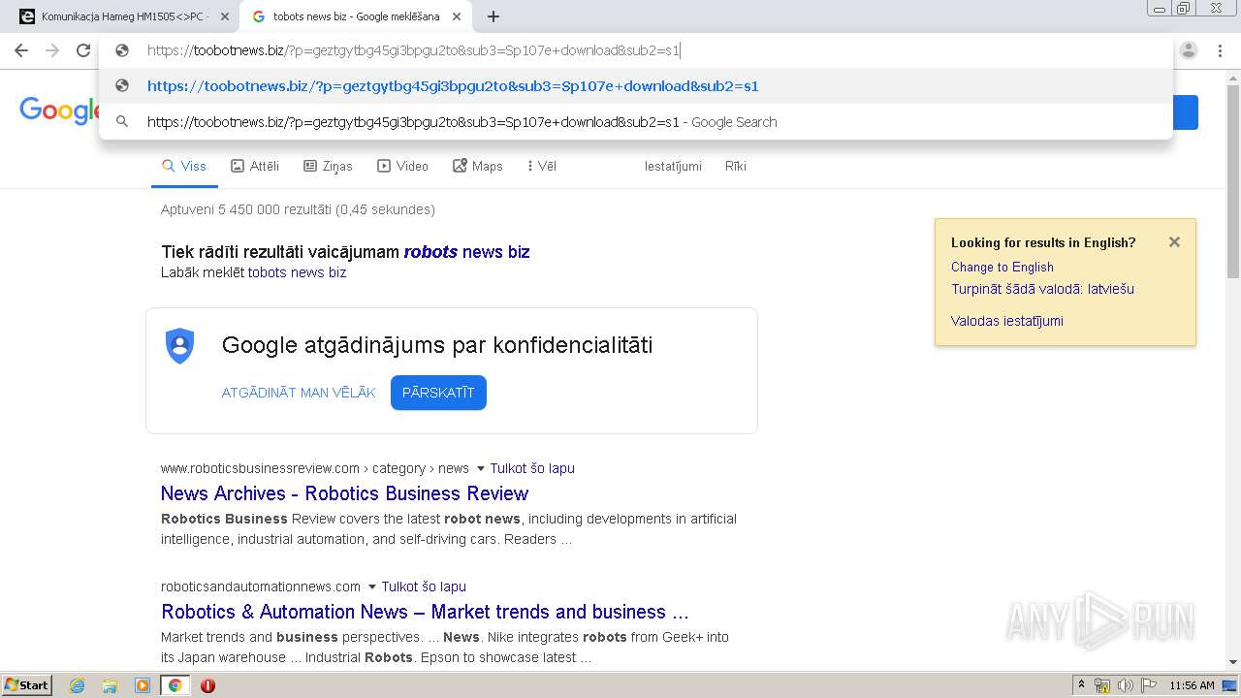Viewport: 1241px width, 698px height.
Task: Dismiss the English results notice
Action: click(x=1174, y=242)
